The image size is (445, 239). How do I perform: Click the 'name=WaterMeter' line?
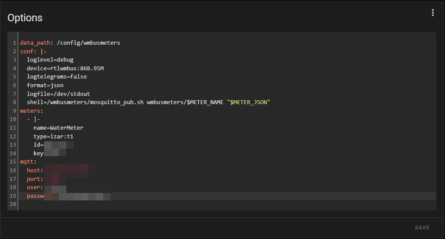click(58, 128)
